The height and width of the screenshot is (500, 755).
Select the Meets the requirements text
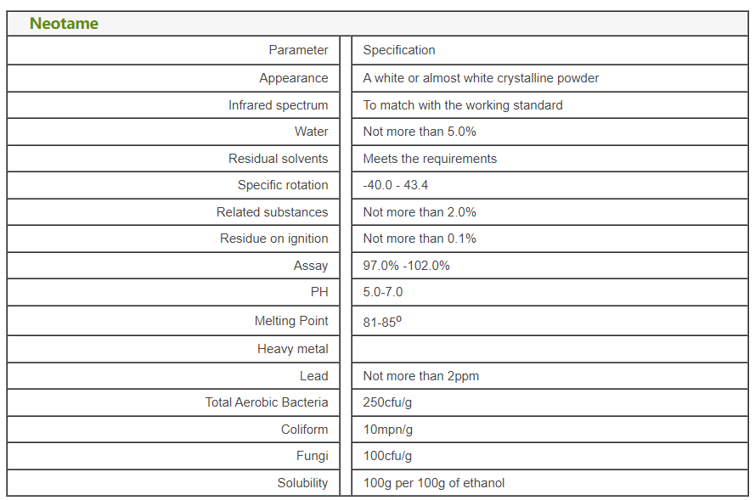430,159
